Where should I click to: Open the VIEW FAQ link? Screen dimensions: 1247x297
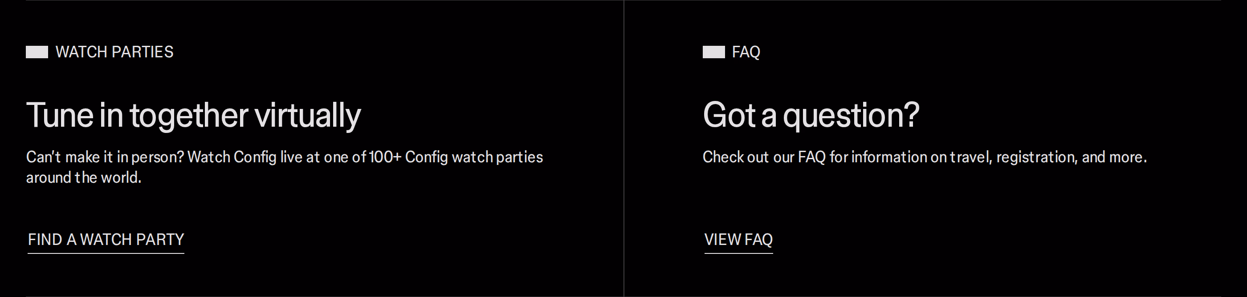coord(738,240)
